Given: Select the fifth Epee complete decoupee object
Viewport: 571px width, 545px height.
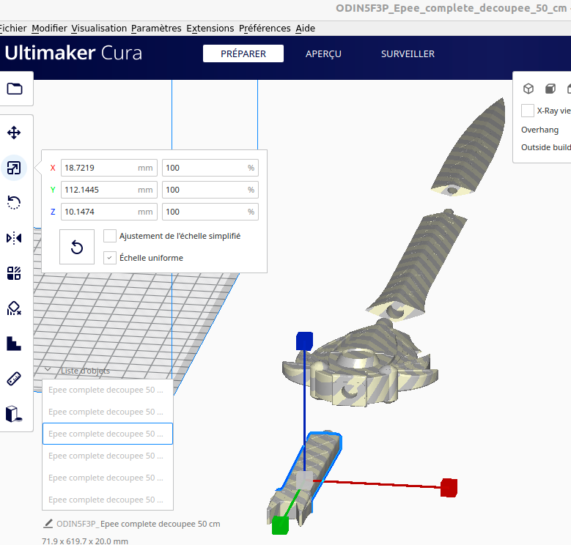Looking at the screenshot, I should point(108,478).
